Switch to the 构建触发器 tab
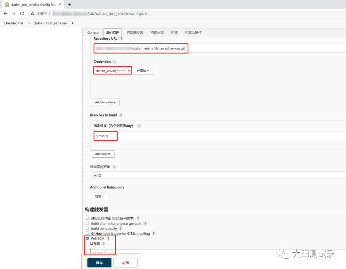Viewport: 346px width, 269px height. click(135, 32)
